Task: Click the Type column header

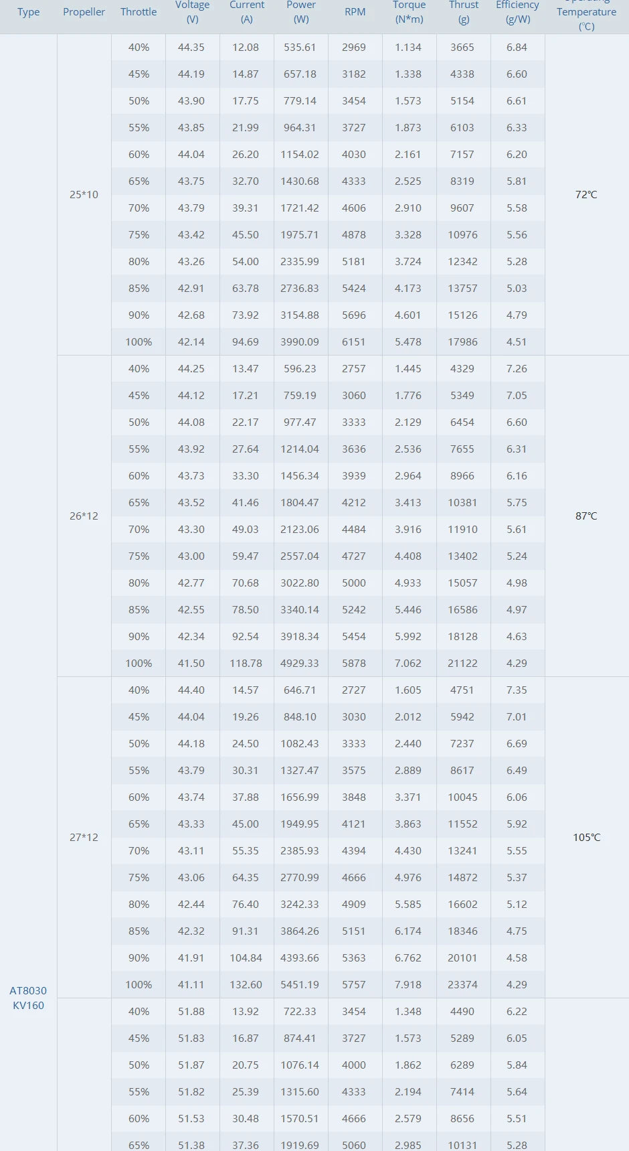Action: pyautogui.click(x=28, y=12)
